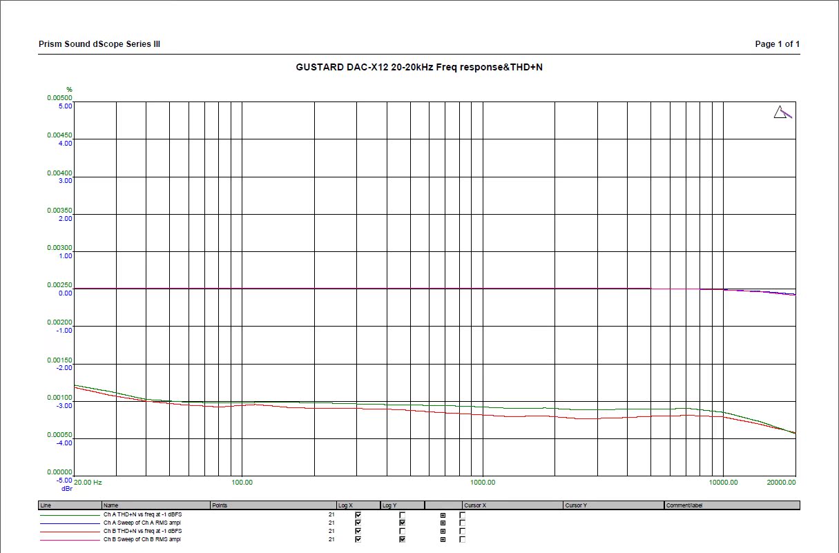This screenshot has width=839, height=553.
Task: Toggle Log X for Ch A THD+N row
Action: tap(358, 515)
